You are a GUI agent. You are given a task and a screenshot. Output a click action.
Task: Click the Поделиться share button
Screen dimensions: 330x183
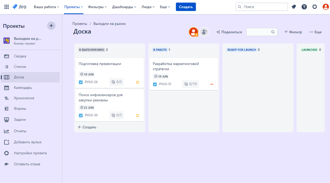[229, 32]
